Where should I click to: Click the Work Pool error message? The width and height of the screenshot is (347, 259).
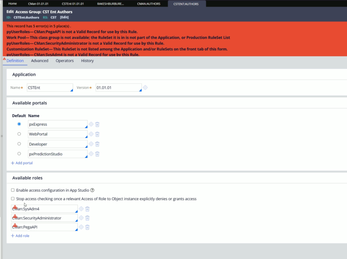click(118, 37)
